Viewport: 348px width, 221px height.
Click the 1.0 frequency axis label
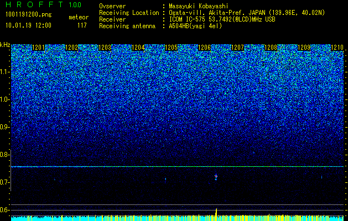5,99
